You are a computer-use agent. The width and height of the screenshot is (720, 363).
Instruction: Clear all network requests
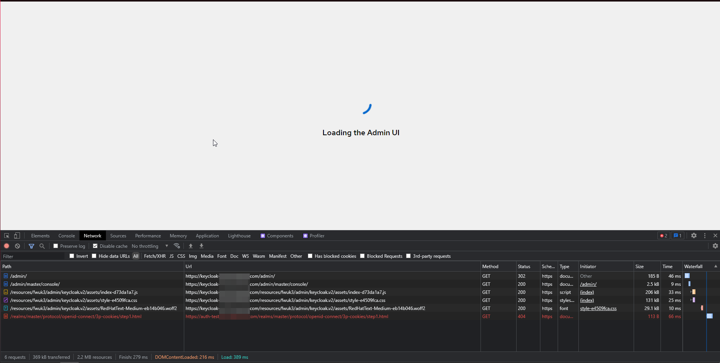(x=17, y=246)
